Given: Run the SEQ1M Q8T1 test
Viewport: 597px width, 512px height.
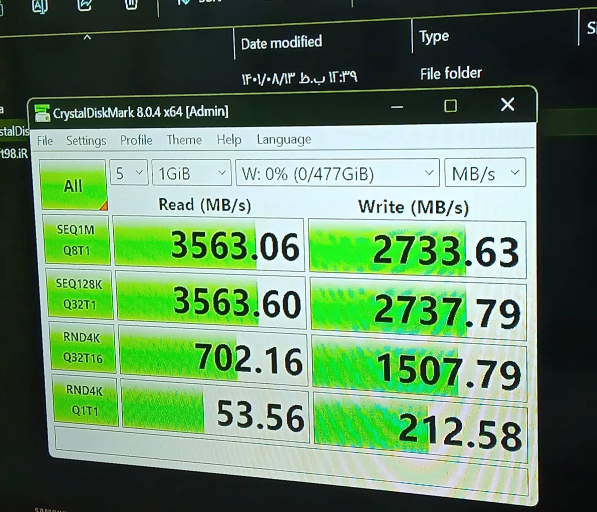Looking at the screenshot, I should (77, 240).
